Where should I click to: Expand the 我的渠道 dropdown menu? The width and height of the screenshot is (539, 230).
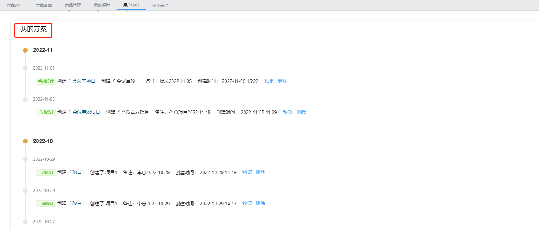pos(102,5)
